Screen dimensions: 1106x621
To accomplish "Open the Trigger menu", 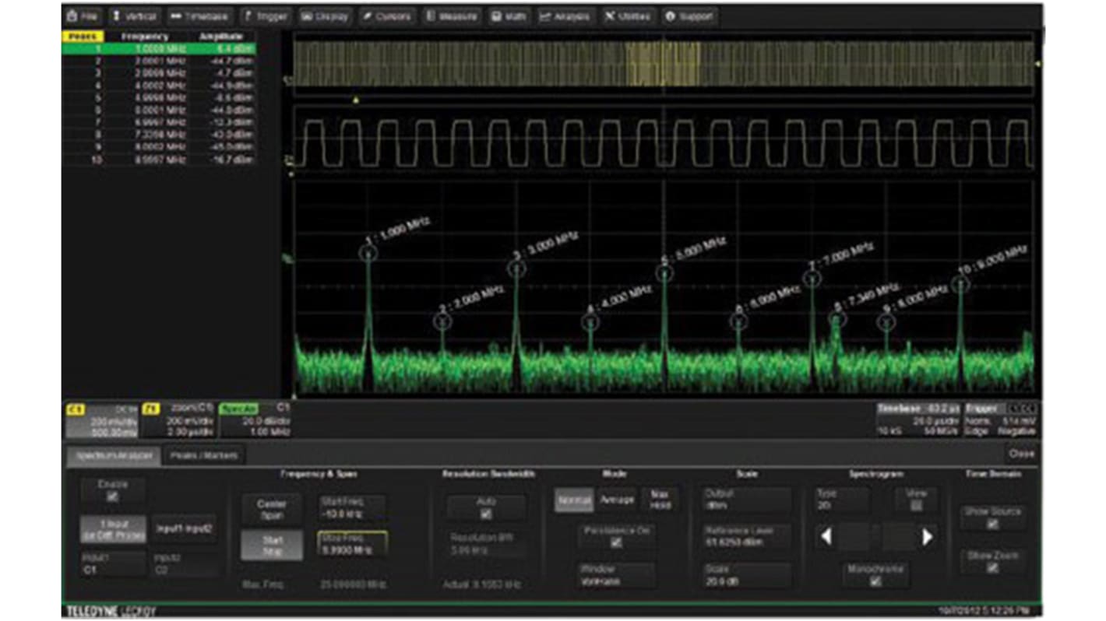I will [265, 16].
